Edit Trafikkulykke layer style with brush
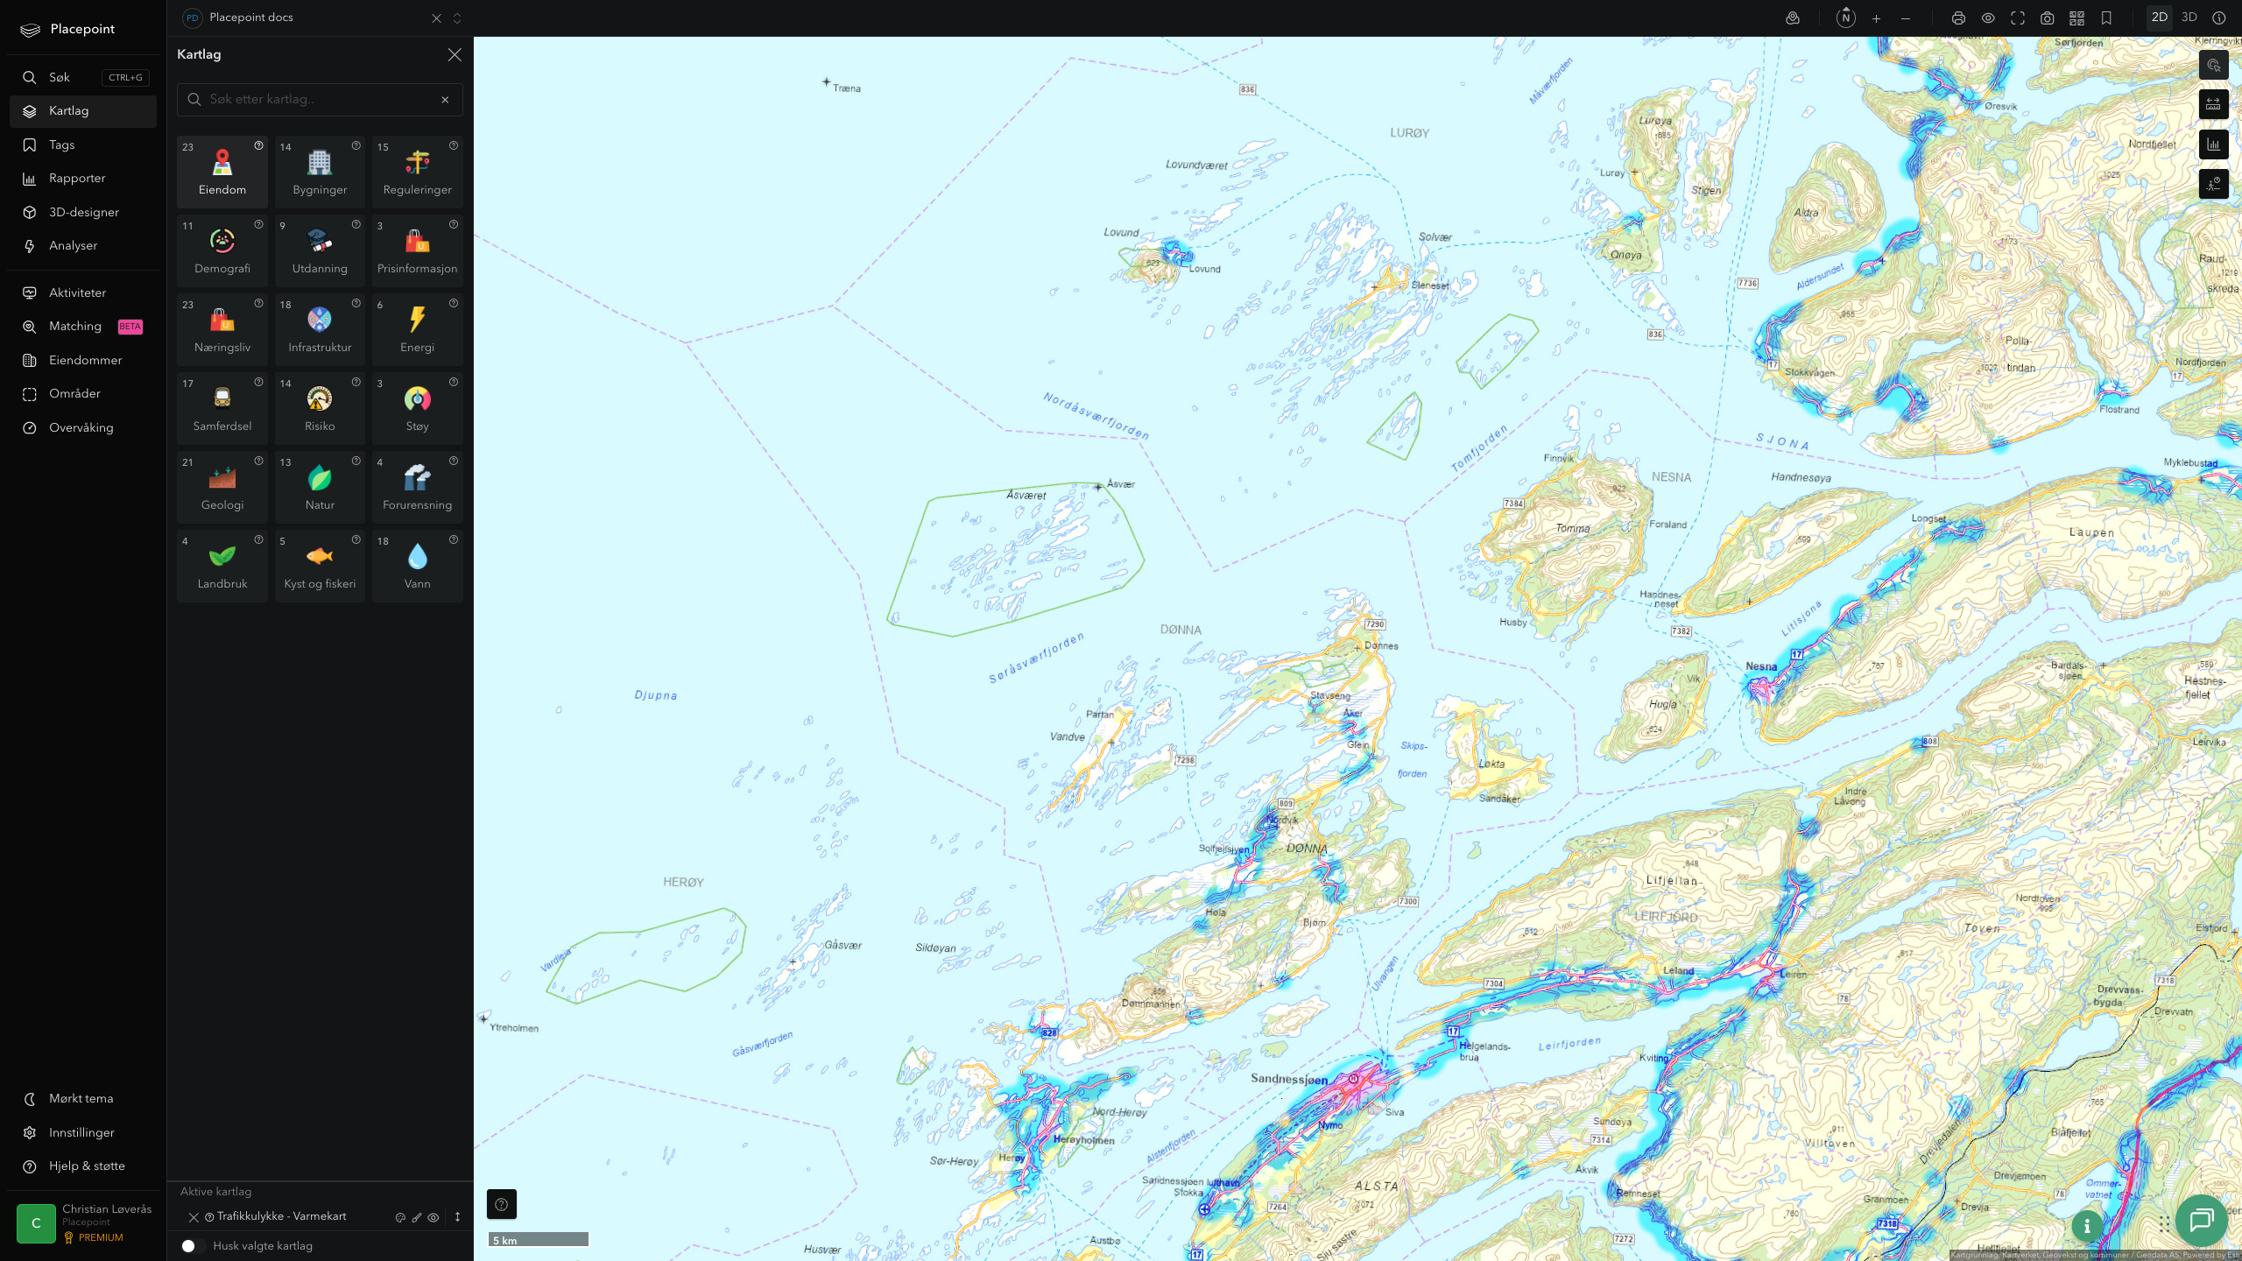This screenshot has width=2242, height=1261. click(x=417, y=1217)
